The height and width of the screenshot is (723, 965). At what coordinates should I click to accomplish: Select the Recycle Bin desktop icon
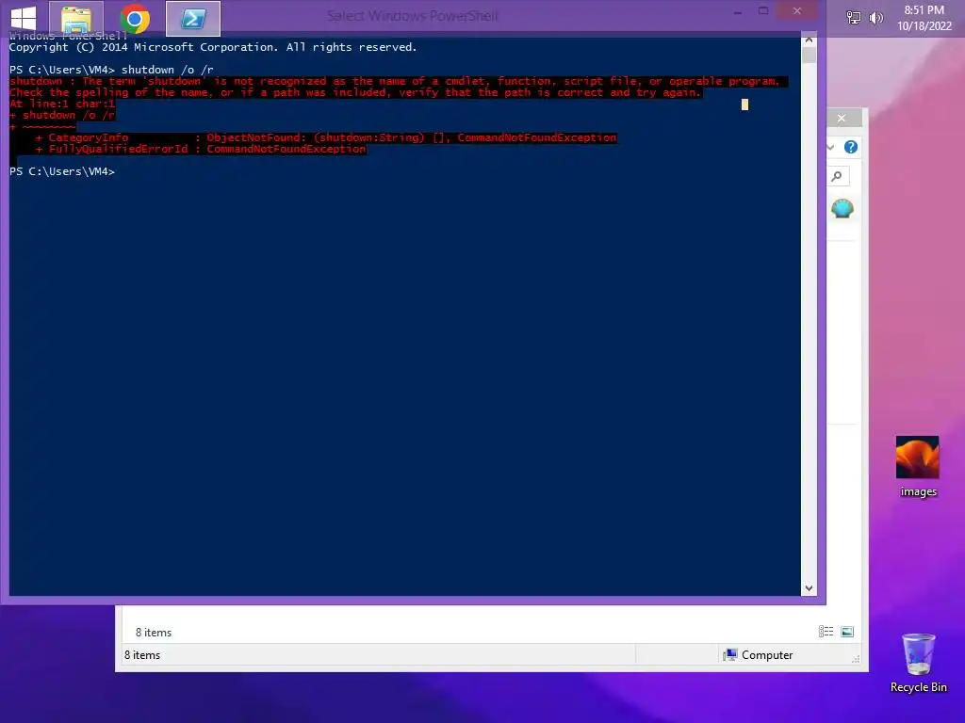click(x=918, y=663)
